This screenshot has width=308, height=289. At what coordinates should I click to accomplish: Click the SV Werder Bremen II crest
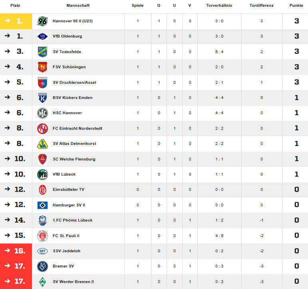(42, 282)
